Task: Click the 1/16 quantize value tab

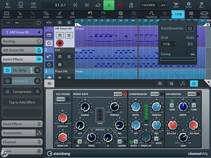Action: coord(178,14)
